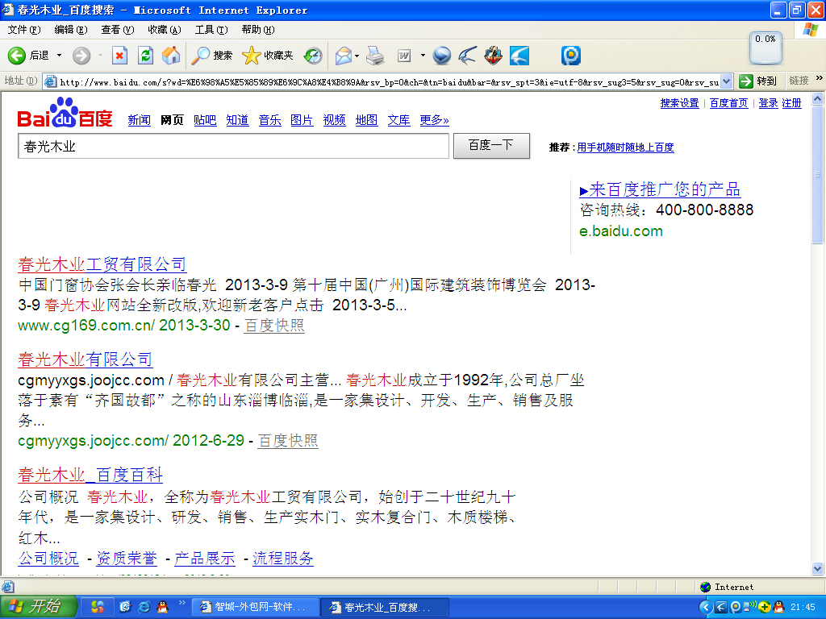Image resolution: width=826 pixels, height=619 pixels.
Task: Open the mail envelope toolbar icon
Action: [344, 56]
